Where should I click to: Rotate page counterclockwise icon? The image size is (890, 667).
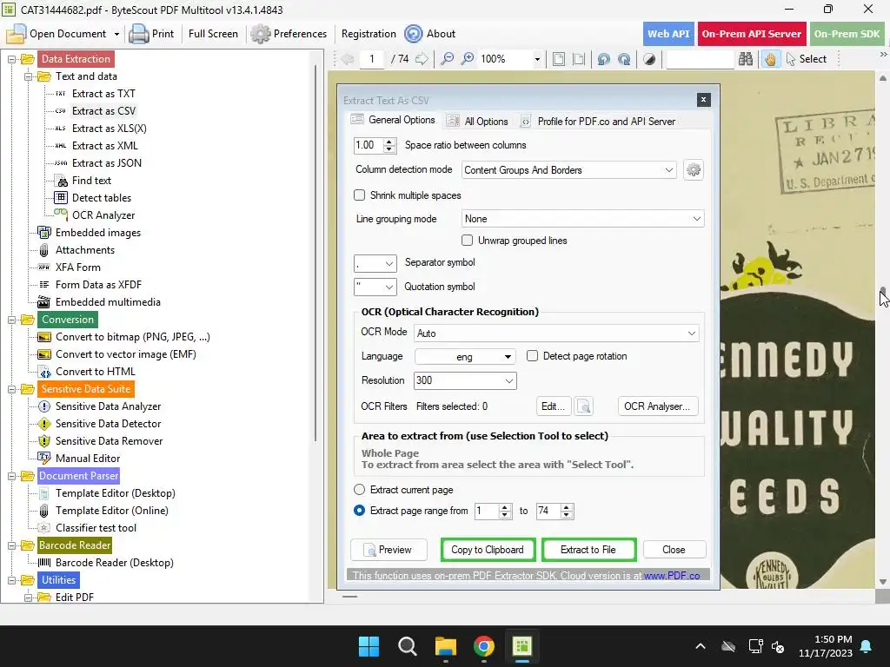click(604, 59)
